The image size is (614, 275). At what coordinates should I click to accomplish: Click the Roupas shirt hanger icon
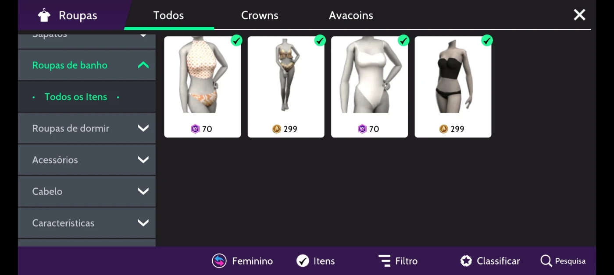coord(44,15)
